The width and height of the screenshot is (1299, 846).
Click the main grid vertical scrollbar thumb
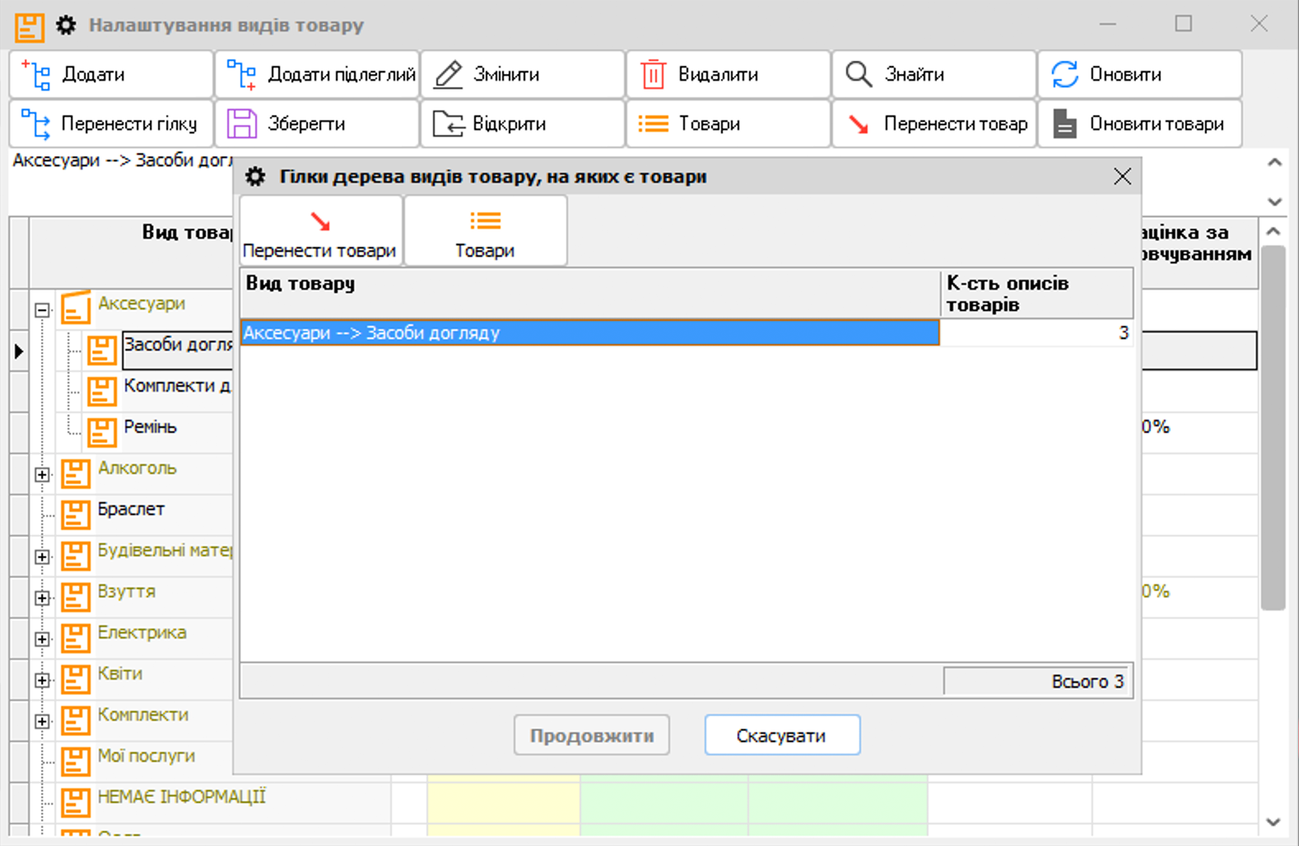[1273, 428]
